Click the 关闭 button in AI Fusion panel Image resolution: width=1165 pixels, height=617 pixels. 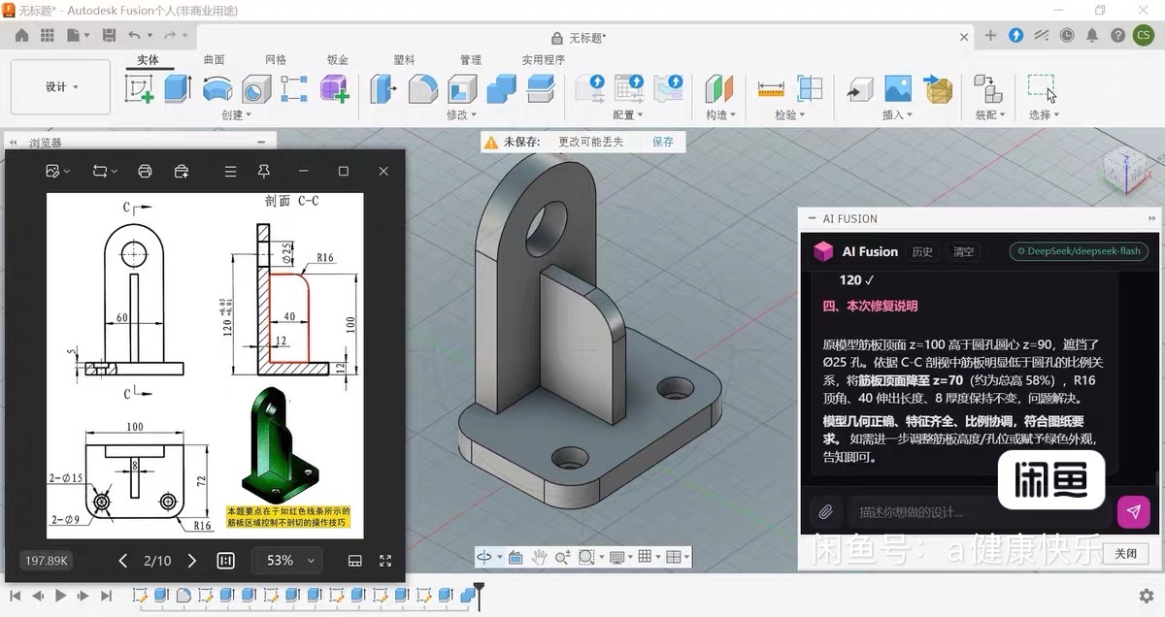click(x=1125, y=553)
